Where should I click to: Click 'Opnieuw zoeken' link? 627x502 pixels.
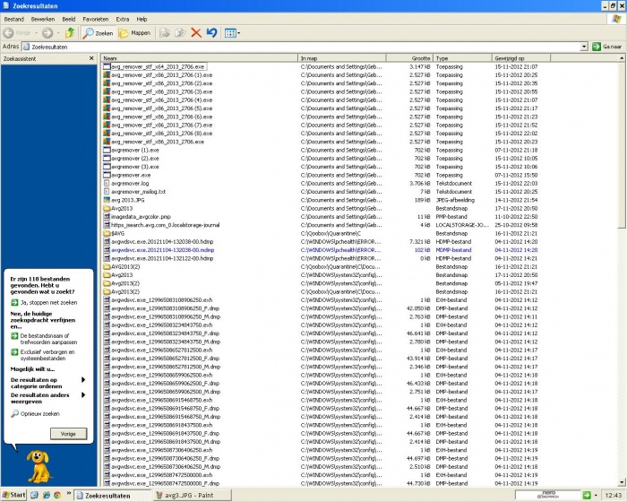coord(39,414)
